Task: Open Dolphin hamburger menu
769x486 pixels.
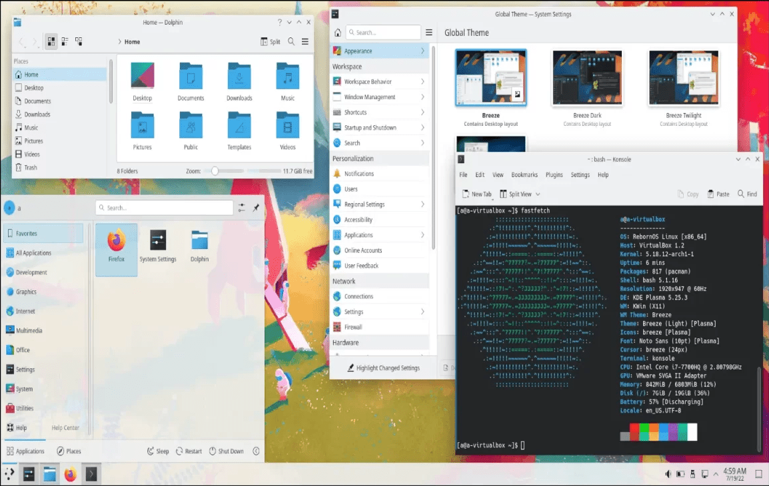Action: point(305,42)
